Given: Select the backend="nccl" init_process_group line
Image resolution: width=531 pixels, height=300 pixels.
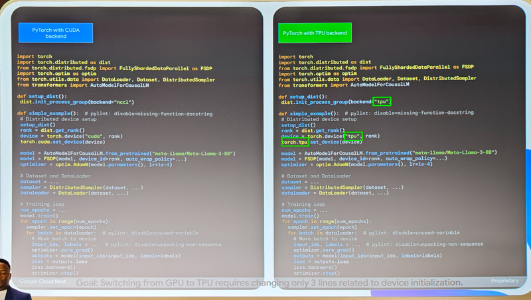Looking at the screenshot, I should (77, 102).
